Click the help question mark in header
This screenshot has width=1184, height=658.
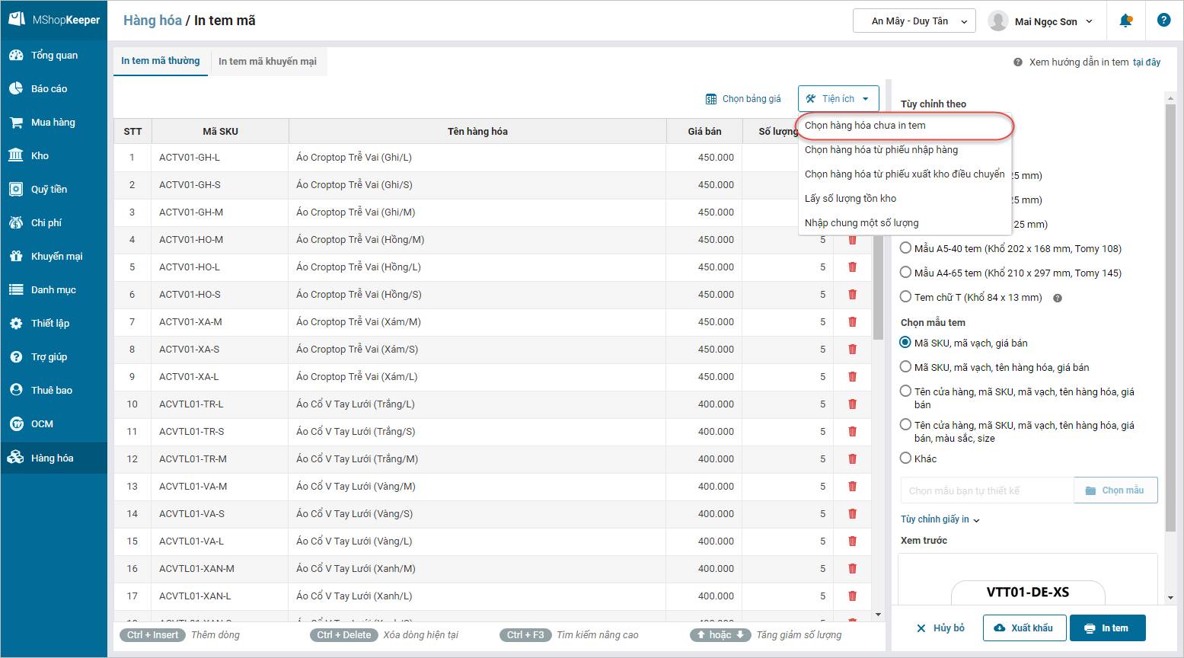point(1163,21)
